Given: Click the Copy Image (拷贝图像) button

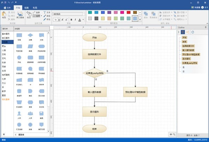Looking at the screenshot, I should (x=20, y=15).
